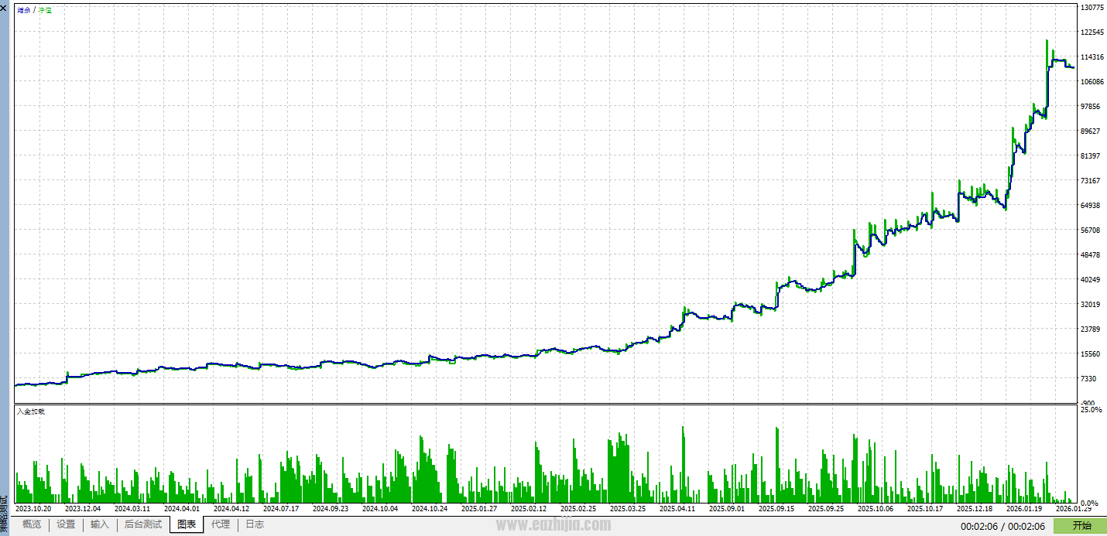Image resolution: width=1107 pixels, height=536 pixels.
Task: Click the 2025.01.27 date label
Action: 479,509
